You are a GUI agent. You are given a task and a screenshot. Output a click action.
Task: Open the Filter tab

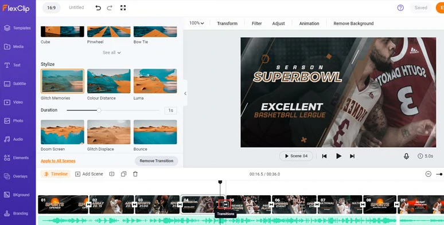coord(256,23)
